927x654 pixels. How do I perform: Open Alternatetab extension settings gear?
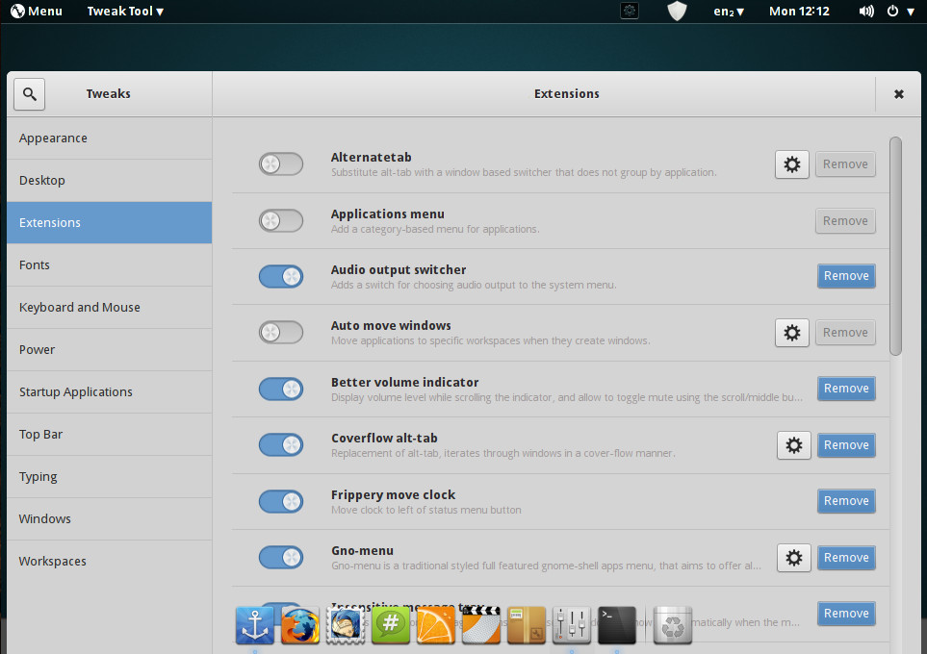coord(791,164)
